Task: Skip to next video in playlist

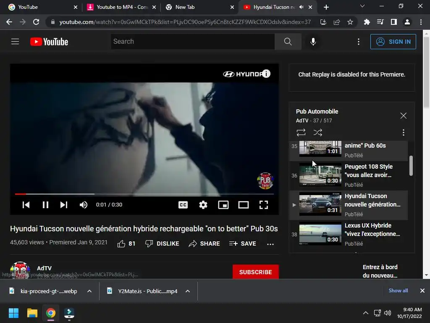Action: (64, 205)
